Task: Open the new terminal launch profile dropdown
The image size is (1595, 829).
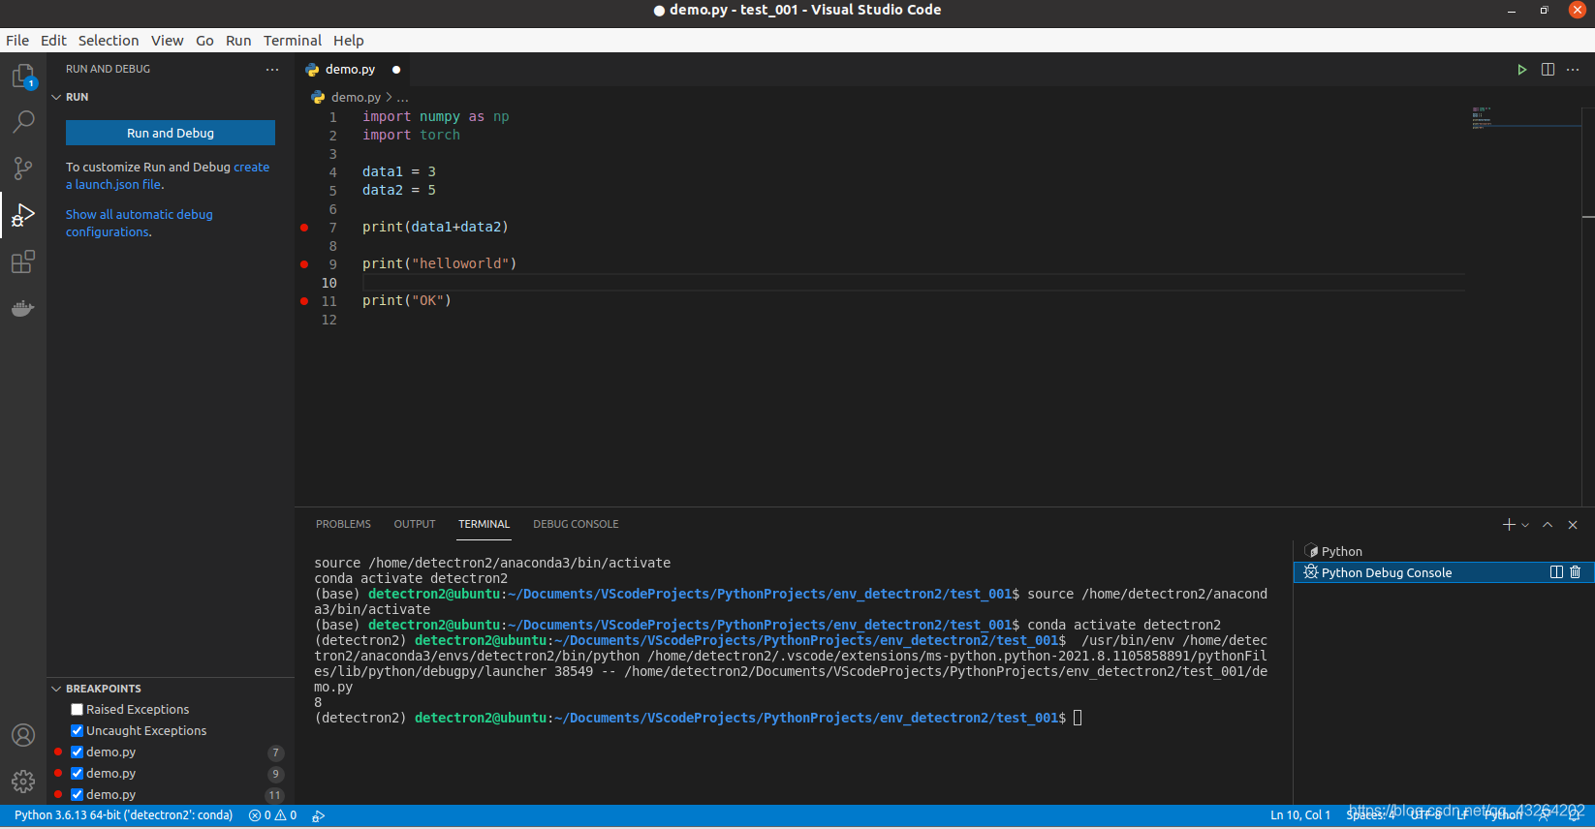Action: click(1525, 525)
